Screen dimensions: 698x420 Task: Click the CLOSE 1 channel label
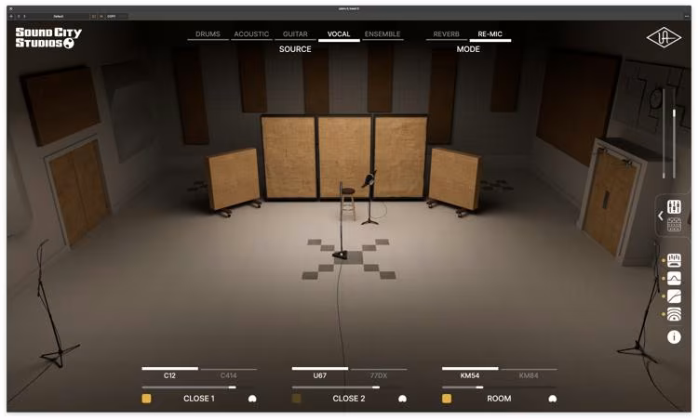coord(199,399)
